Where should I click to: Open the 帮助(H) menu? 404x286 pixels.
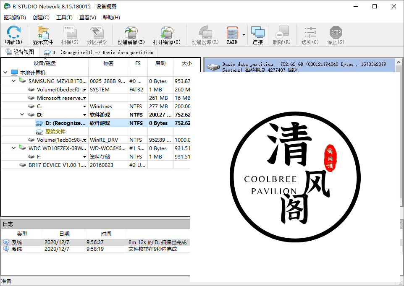click(111, 18)
